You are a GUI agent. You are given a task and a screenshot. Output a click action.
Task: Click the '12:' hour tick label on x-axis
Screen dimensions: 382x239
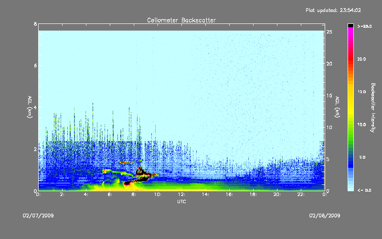pyautogui.click(x=181, y=195)
